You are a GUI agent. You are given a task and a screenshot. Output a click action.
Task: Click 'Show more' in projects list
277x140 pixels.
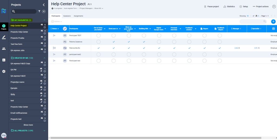pyautogui.click(x=28, y=125)
